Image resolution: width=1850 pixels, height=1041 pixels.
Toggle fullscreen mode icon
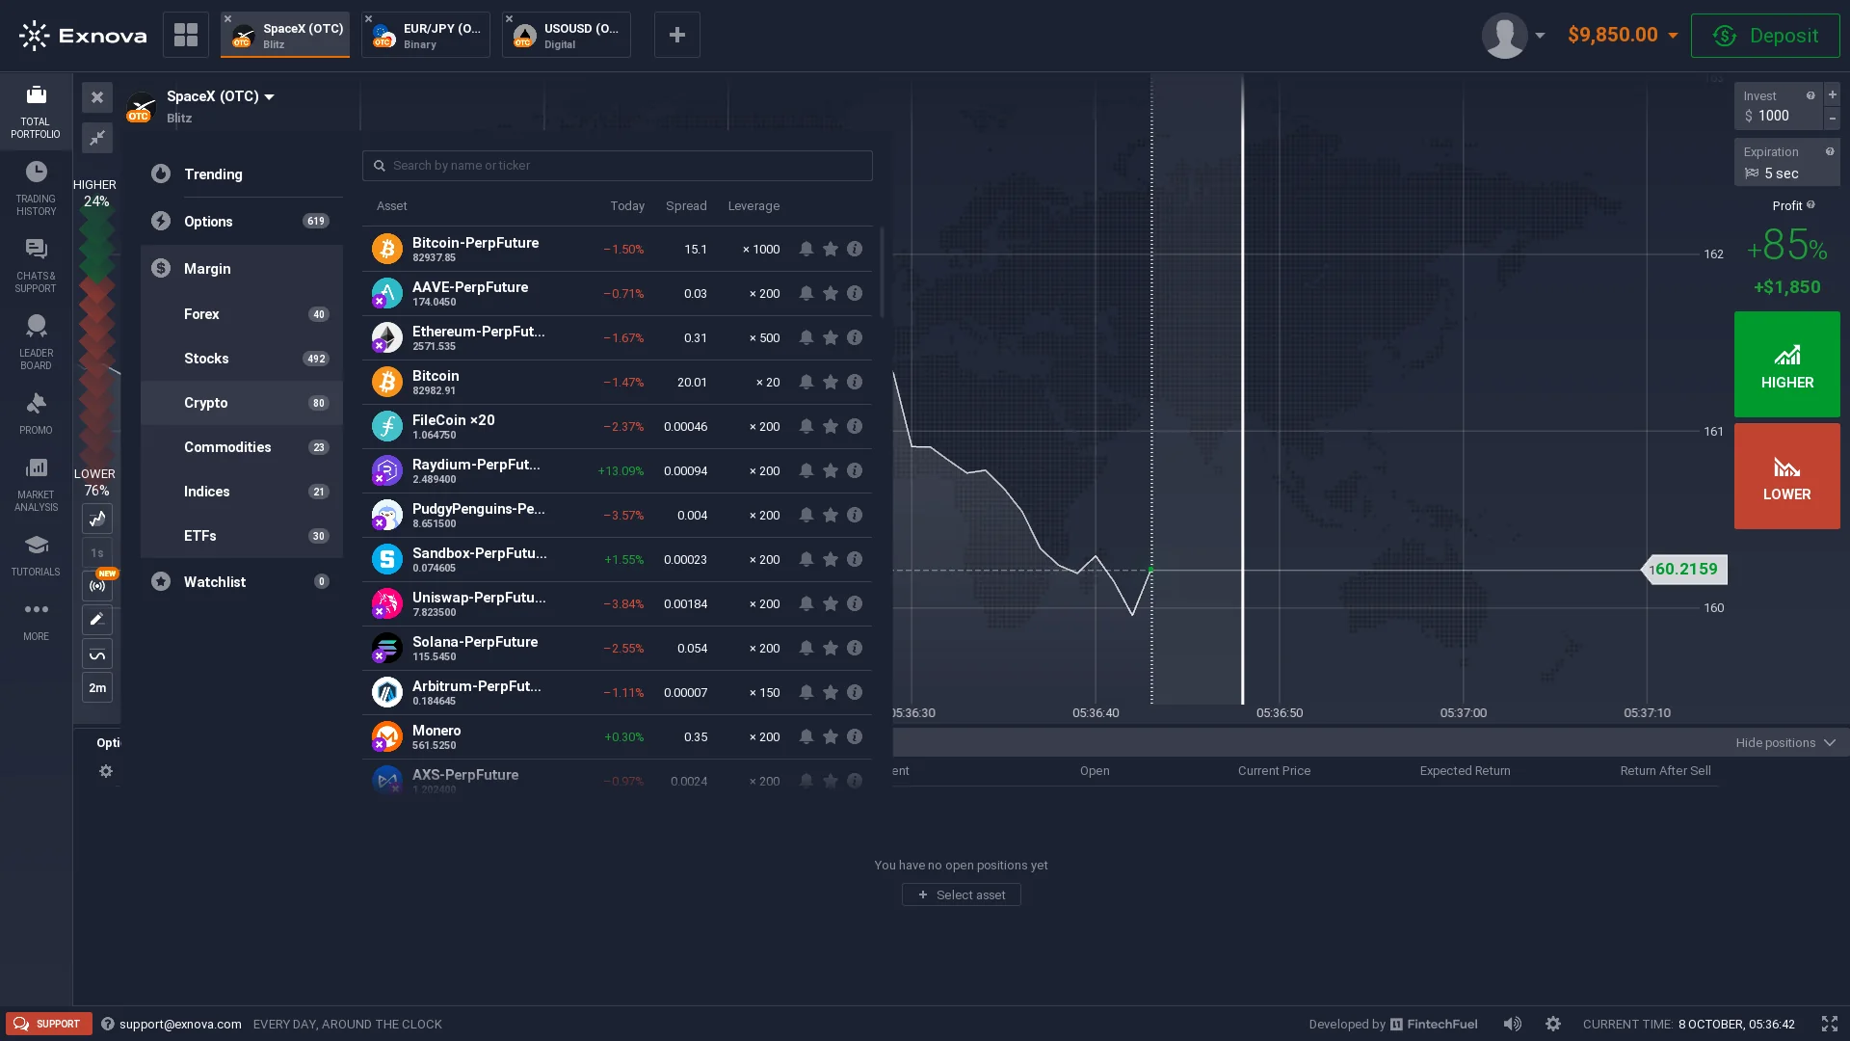click(x=1830, y=1024)
